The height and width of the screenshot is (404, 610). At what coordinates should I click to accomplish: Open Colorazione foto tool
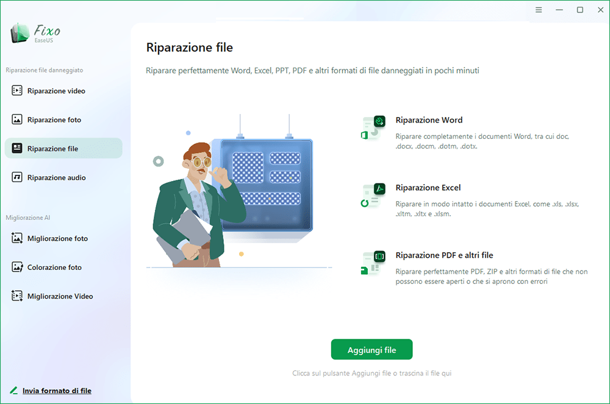coord(63,267)
